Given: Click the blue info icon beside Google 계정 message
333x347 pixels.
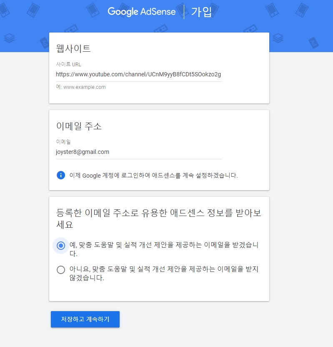Looking at the screenshot, I should [61, 175].
